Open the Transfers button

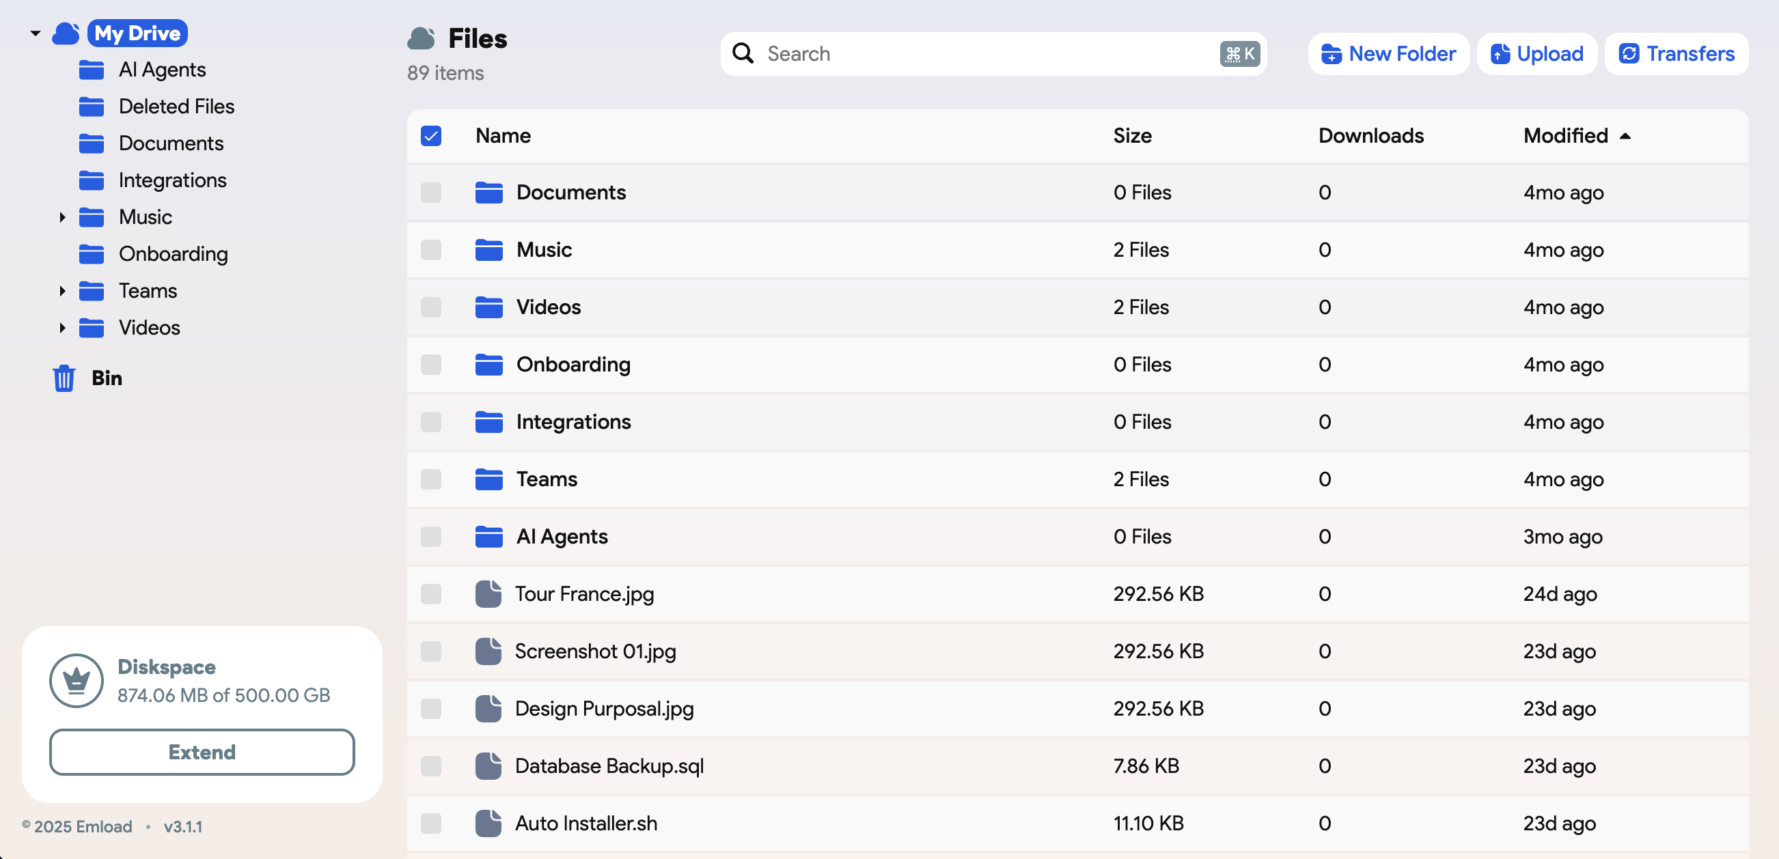1676,54
